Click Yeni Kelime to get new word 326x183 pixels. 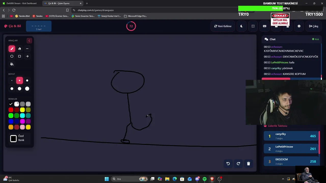(223, 26)
